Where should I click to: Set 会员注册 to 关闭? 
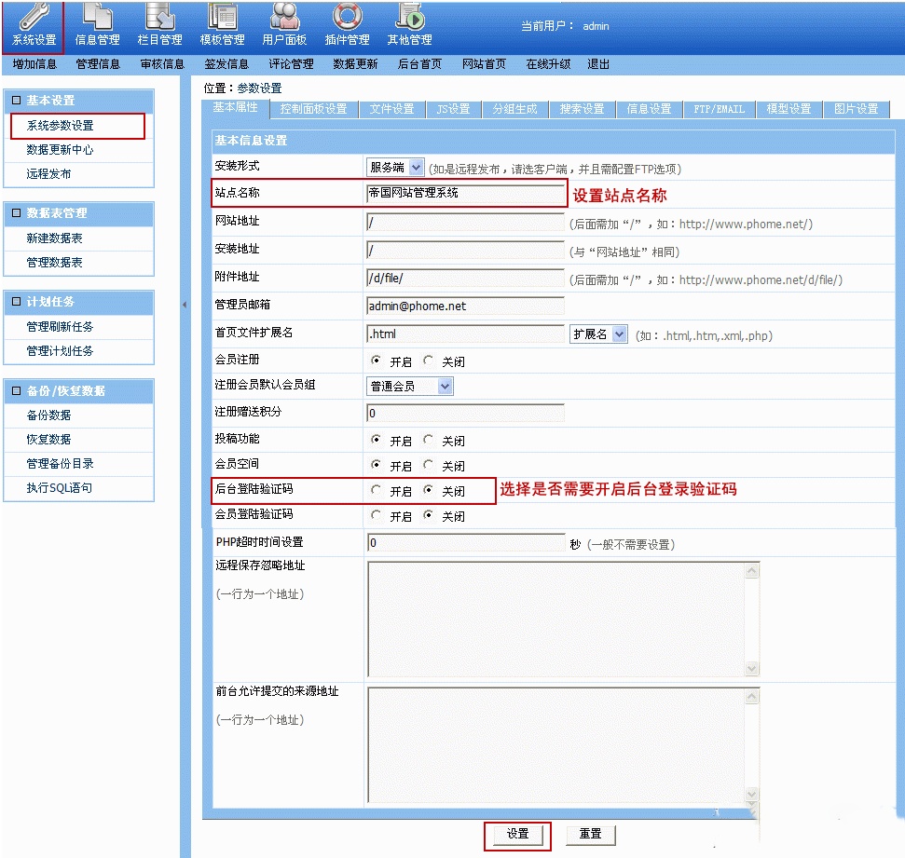coord(429,361)
